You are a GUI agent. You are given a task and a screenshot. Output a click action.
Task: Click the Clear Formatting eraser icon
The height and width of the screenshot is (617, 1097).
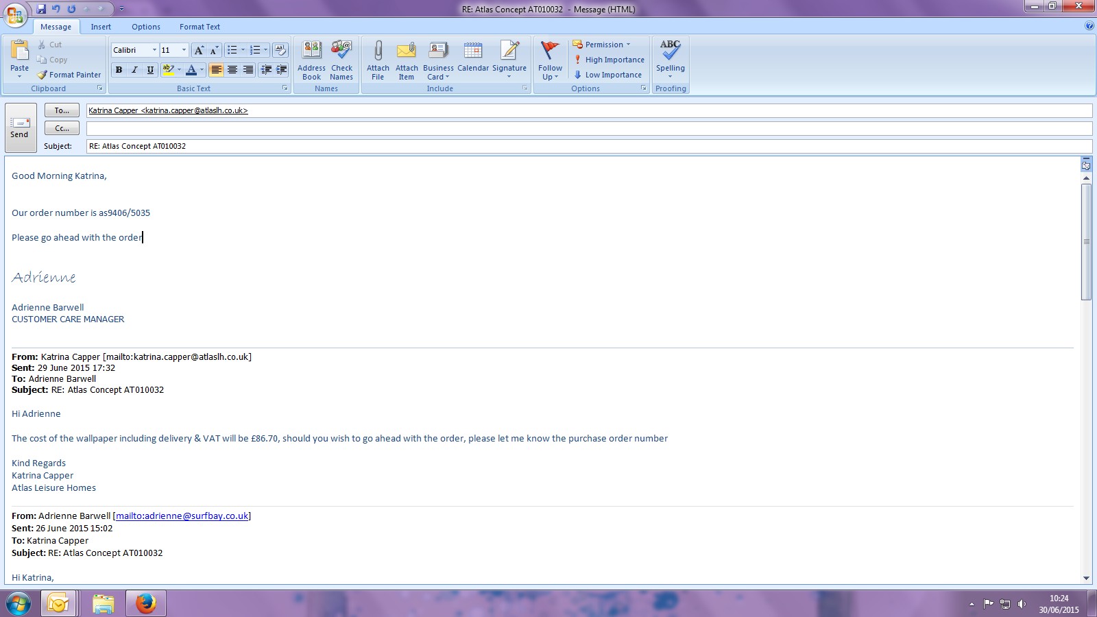pyautogui.click(x=280, y=50)
